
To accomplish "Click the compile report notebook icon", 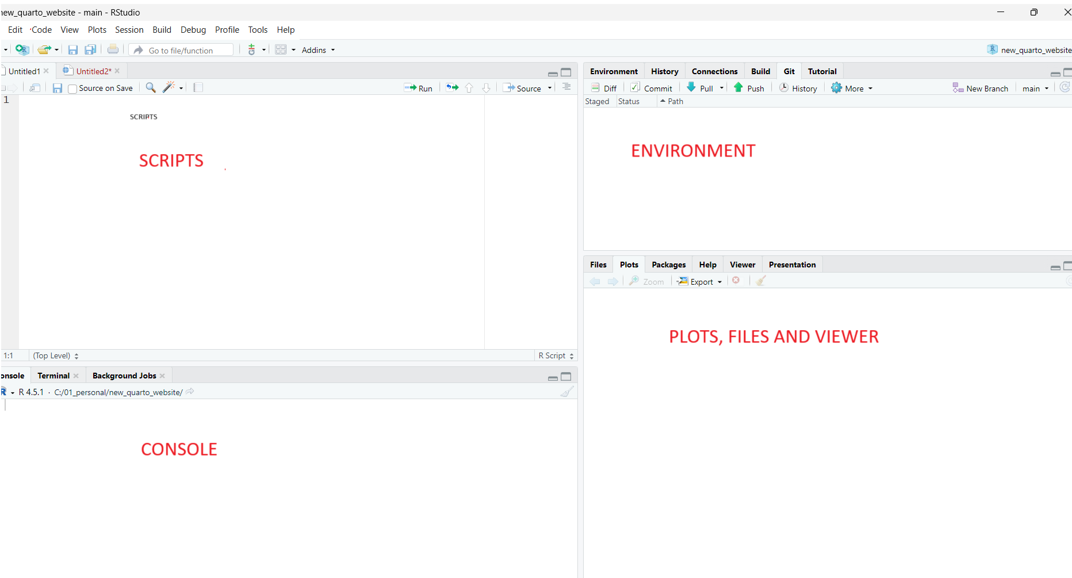I will pos(198,88).
